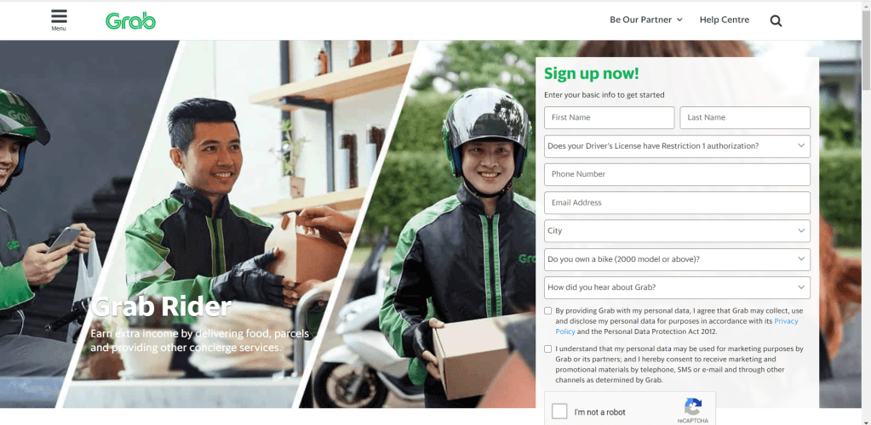Open the City dropdown
The image size is (871, 425).
click(677, 231)
